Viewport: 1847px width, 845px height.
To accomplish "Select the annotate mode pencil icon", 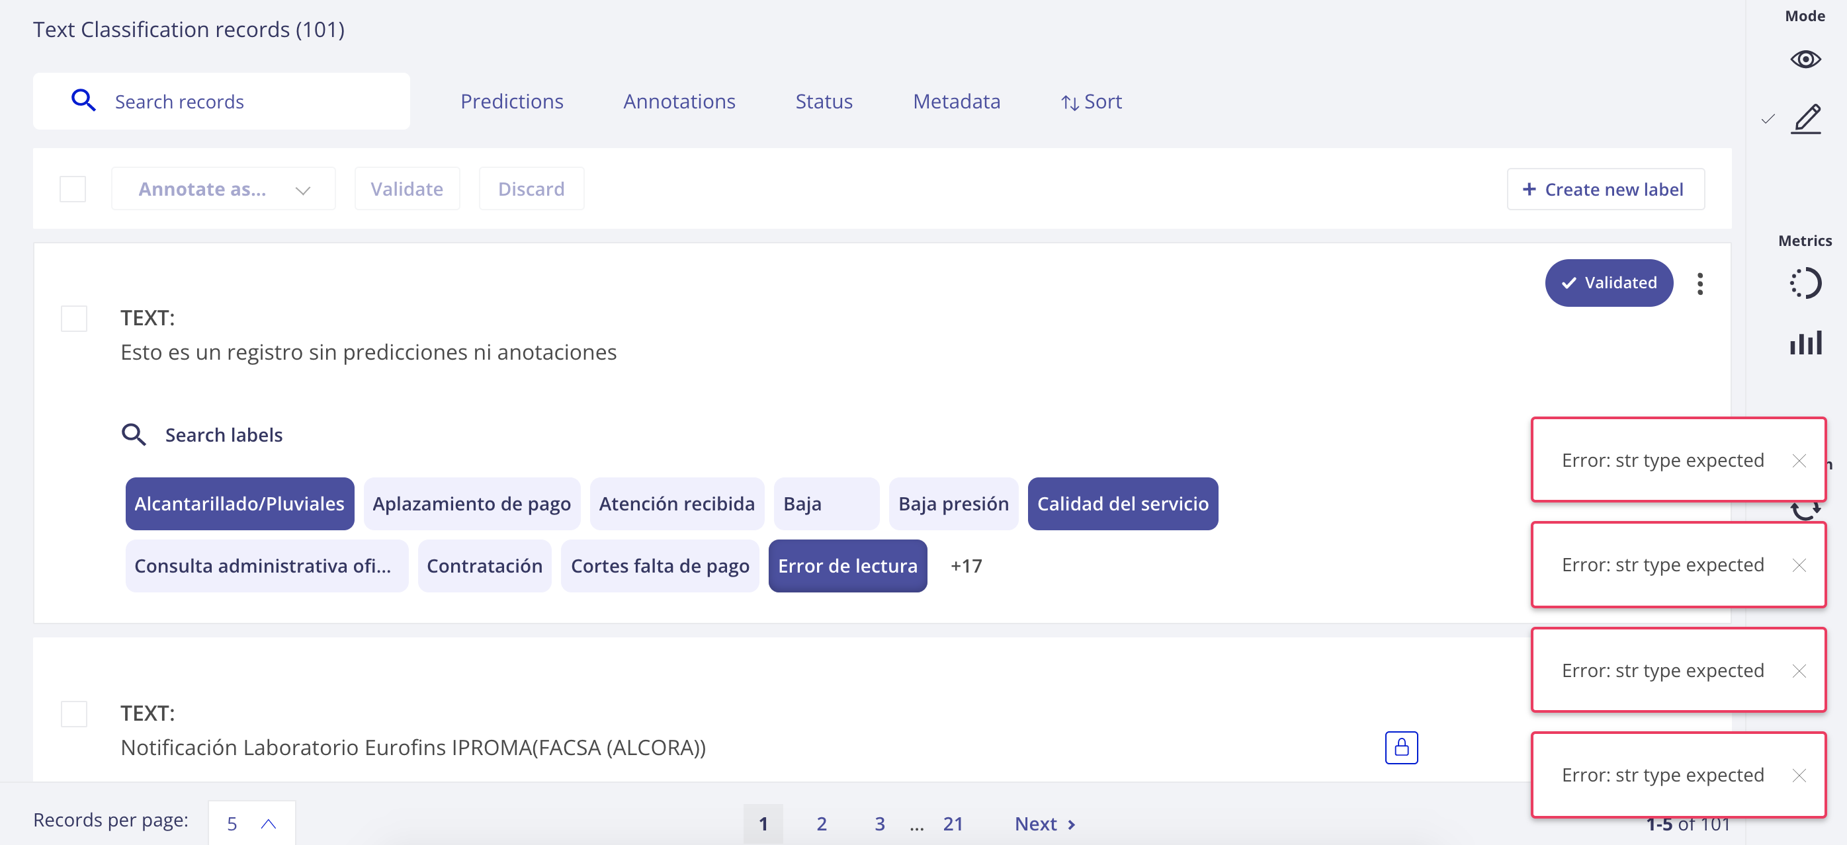I will tap(1806, 119).
